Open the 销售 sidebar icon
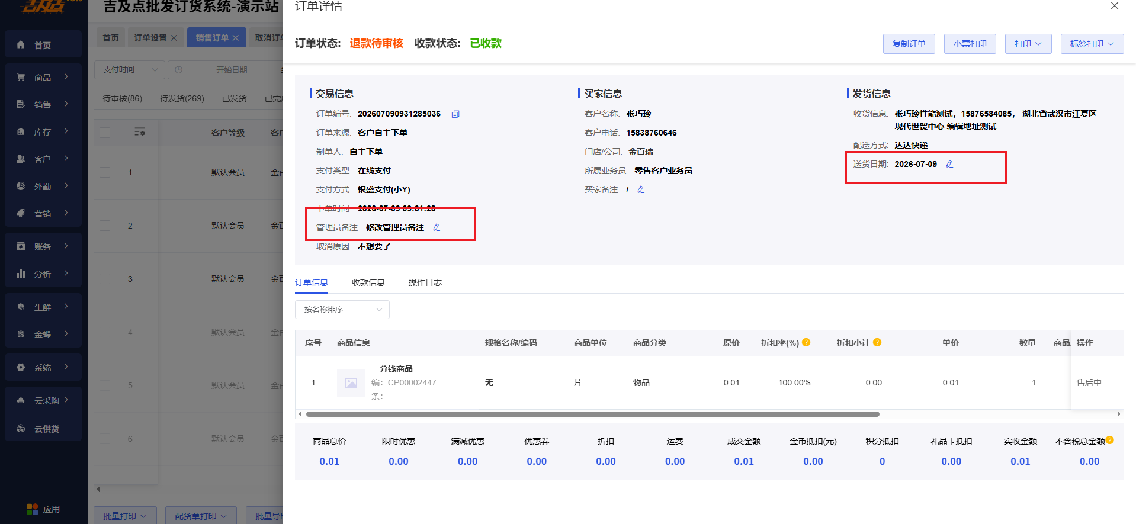 pyautogui.click(x=21, y=104)
